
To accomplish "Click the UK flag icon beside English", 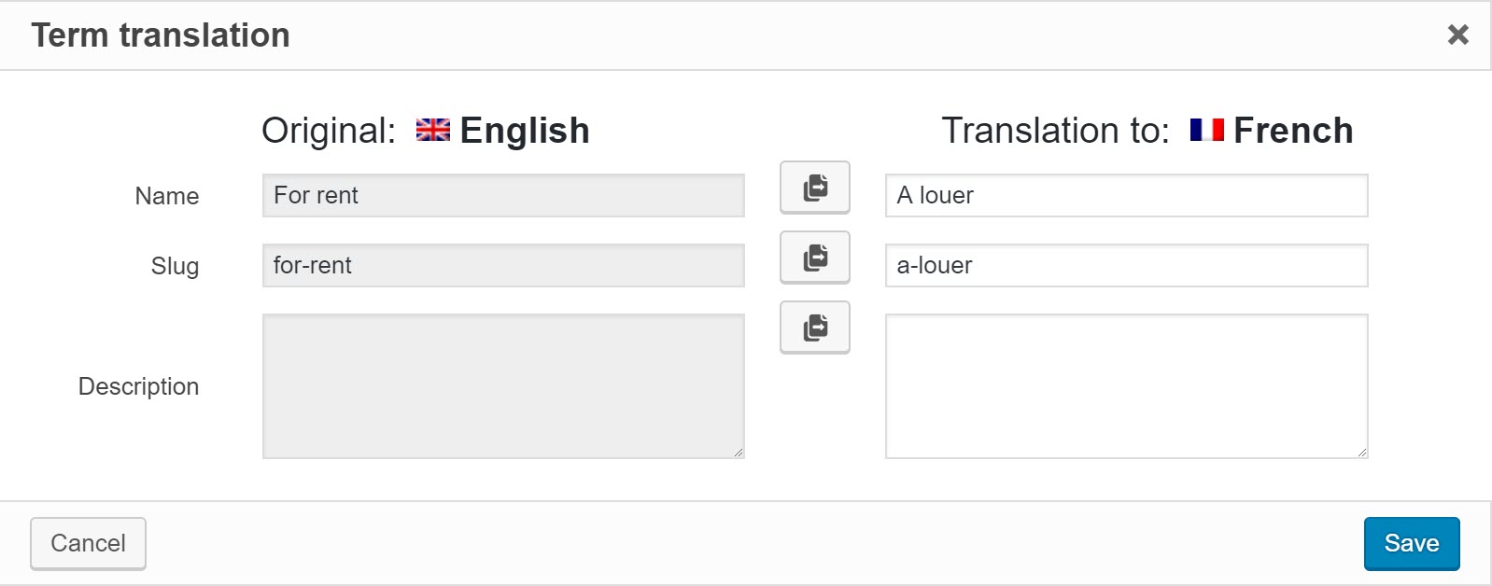I will click(x=432, y=130).
